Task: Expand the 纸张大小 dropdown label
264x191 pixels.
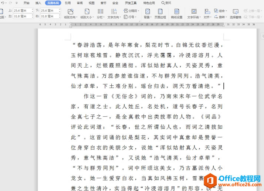Action: [x=87, y=17]
